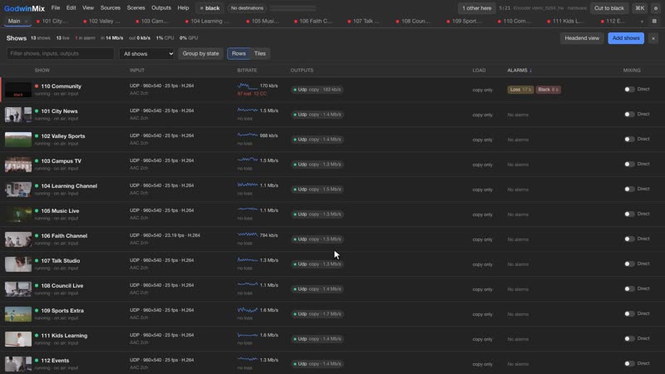Select the 106 Faith Channel show name
Image resolution: width=665 pixels, height=374 pixels.
[x=64, y=236]
